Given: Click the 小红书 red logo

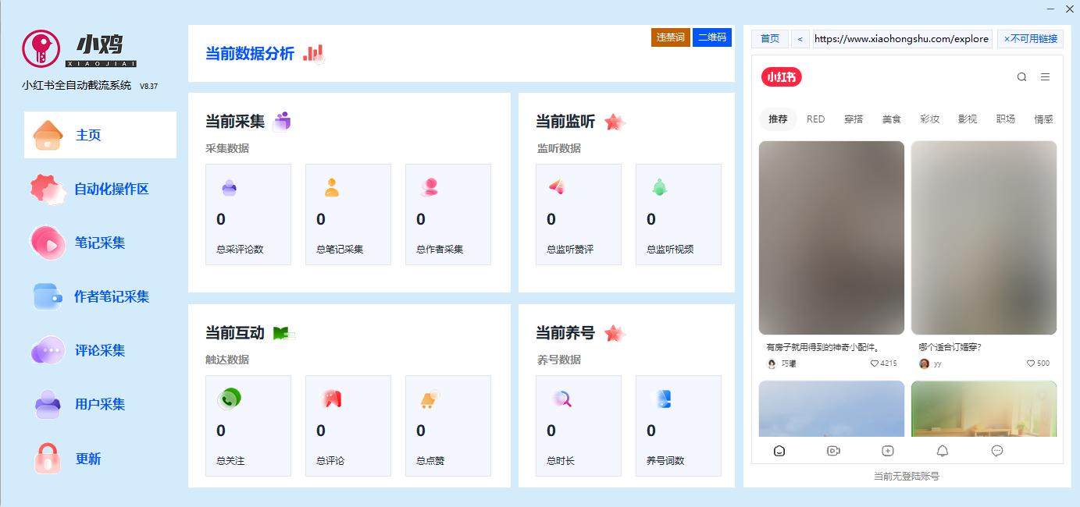Looking at the screenshot, I should 782,77.
